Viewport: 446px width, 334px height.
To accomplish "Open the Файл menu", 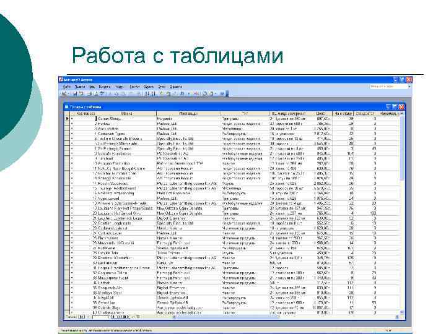I will coord(67,87).
